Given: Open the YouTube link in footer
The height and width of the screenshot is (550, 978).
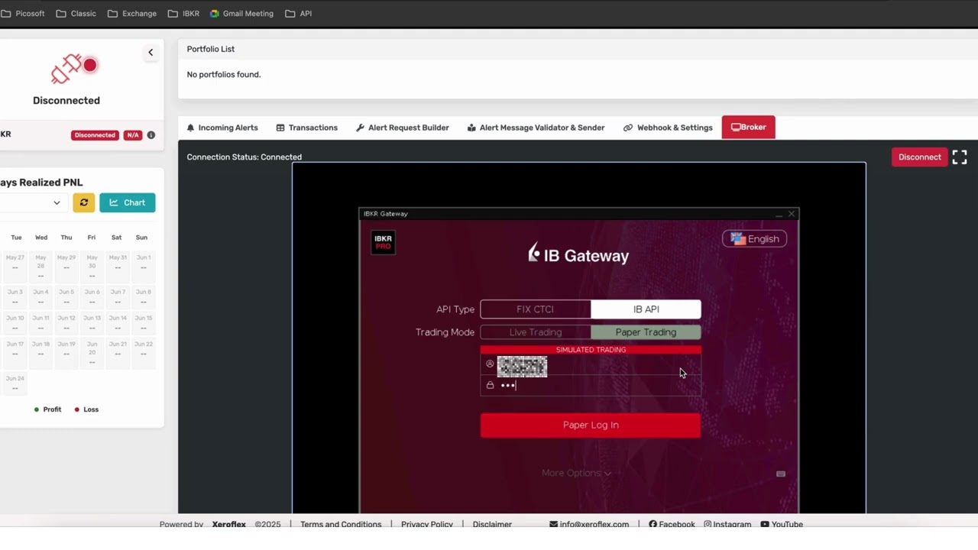Looking at the screenshot, I should [782, 524].
